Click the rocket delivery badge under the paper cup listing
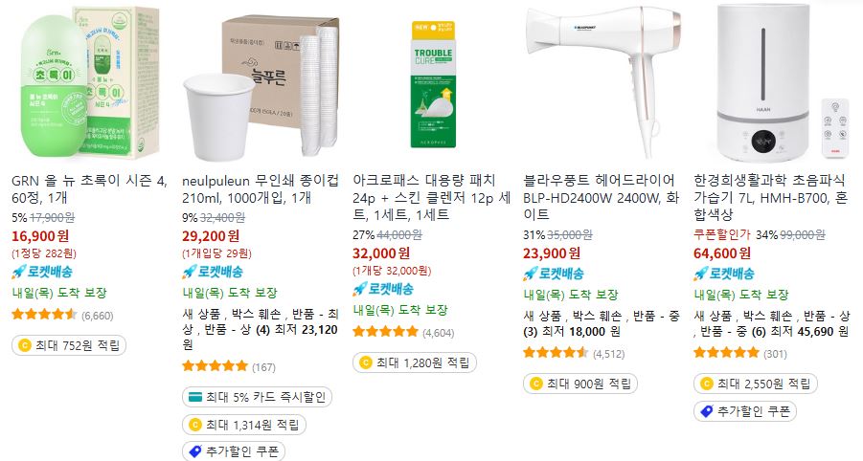This screenshot has height=461, width=863. [x=213, y=272]
